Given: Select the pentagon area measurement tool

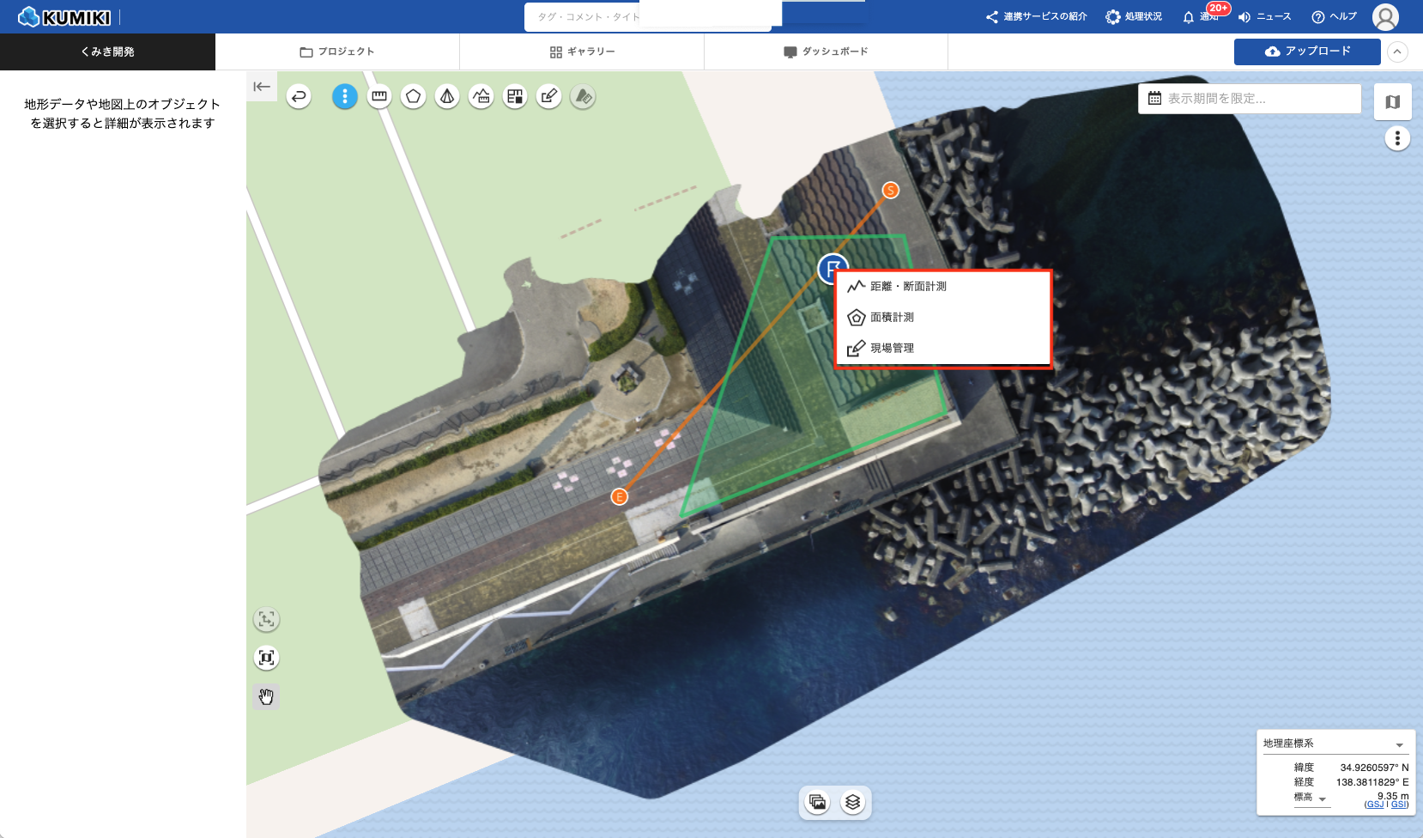Looking at the screenshot, I should pos(413,97).
